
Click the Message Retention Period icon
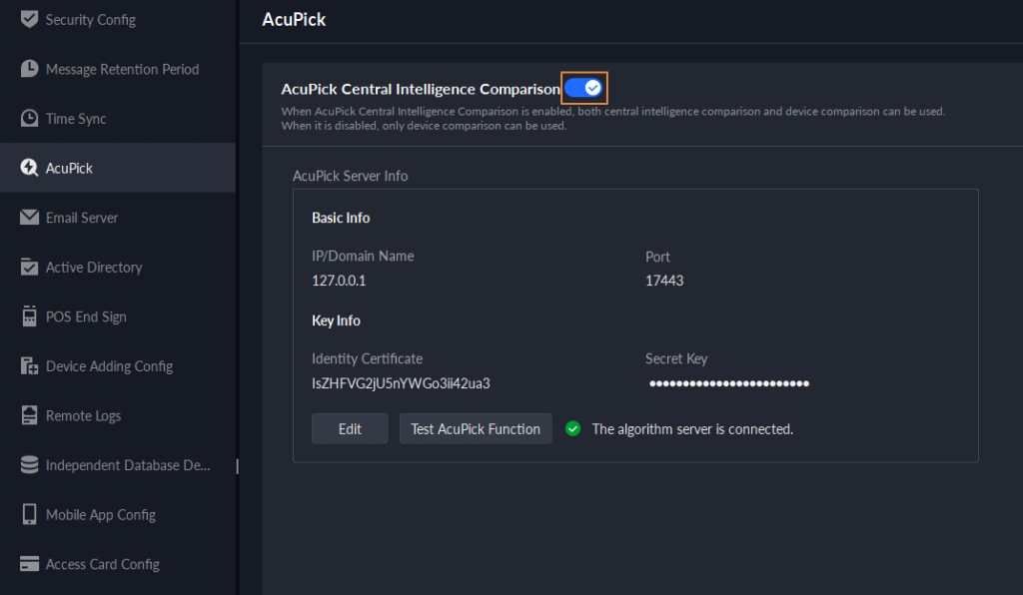(x=29, y=69)
